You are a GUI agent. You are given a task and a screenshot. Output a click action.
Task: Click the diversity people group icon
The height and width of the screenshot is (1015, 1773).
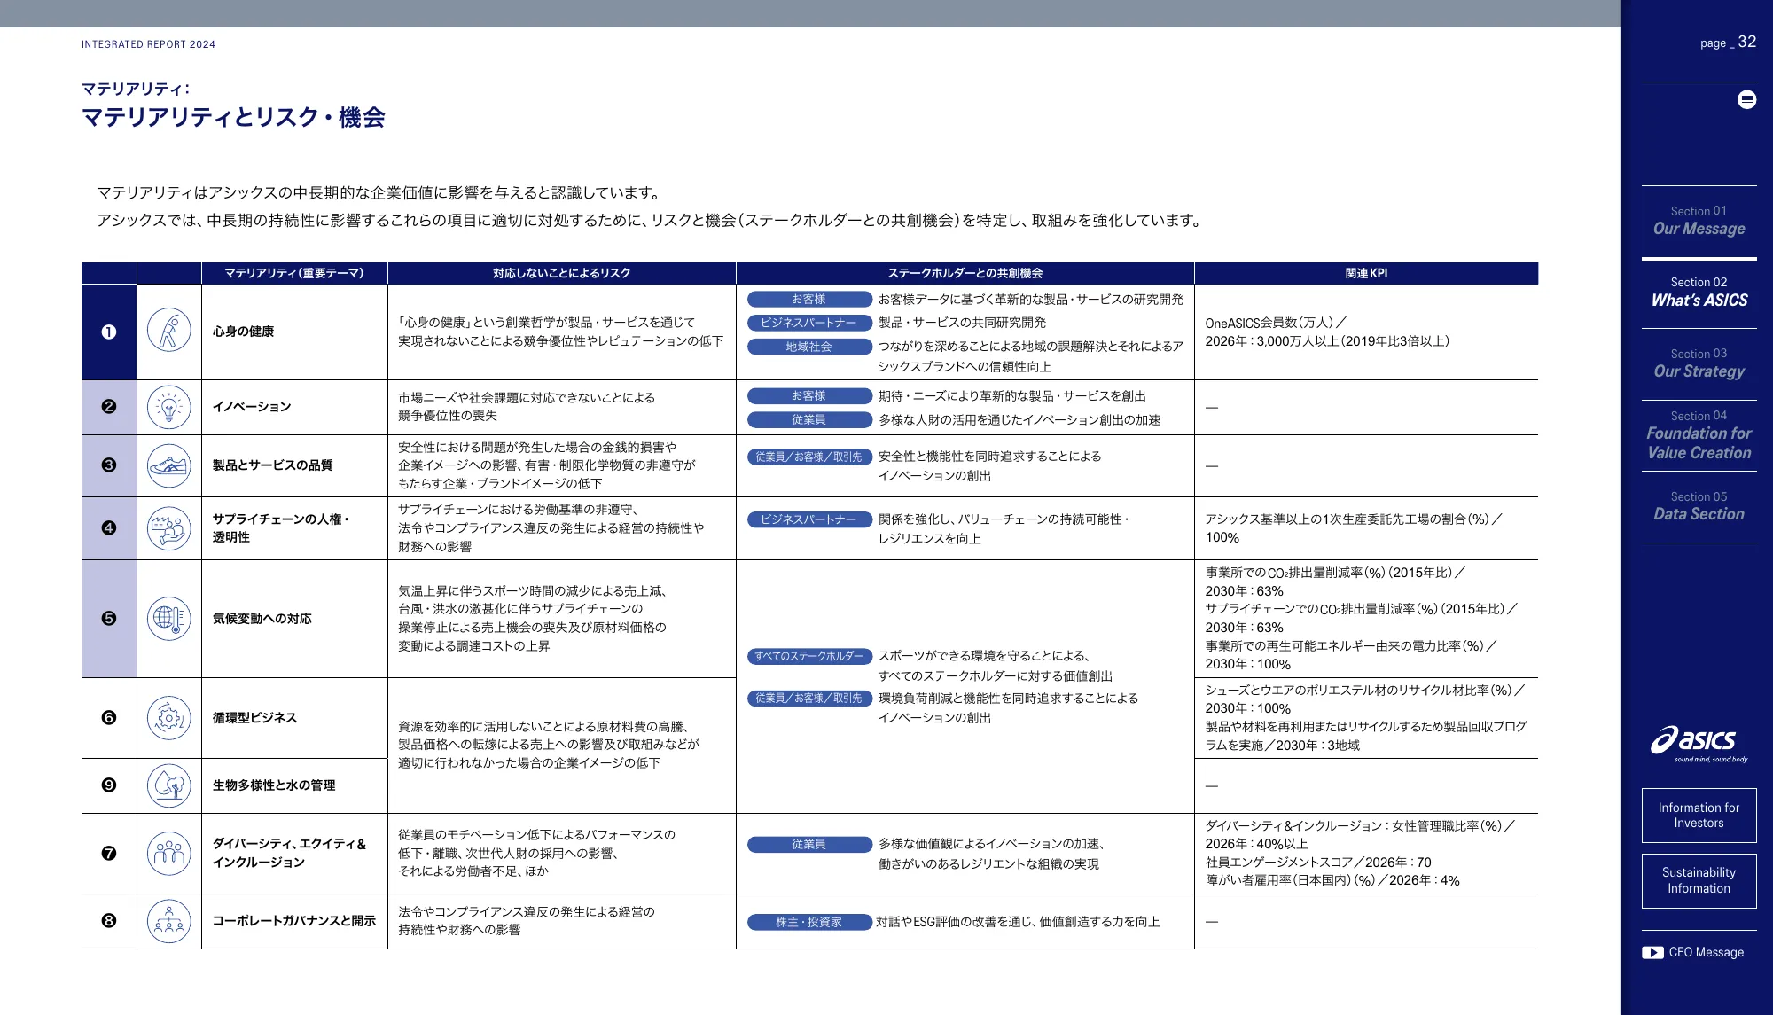168,853
